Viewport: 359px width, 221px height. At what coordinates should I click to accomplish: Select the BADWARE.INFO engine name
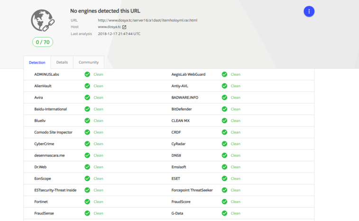[x=185, y=97]
